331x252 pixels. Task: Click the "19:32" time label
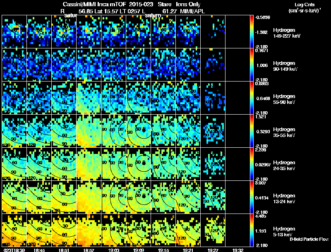pyautogui.click(x=238, y=250)
